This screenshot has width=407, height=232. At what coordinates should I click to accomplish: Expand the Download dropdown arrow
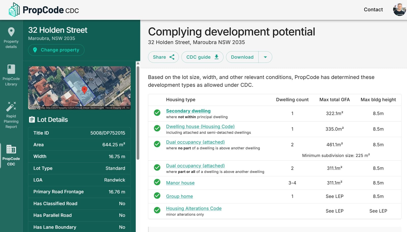pos(265,57)
